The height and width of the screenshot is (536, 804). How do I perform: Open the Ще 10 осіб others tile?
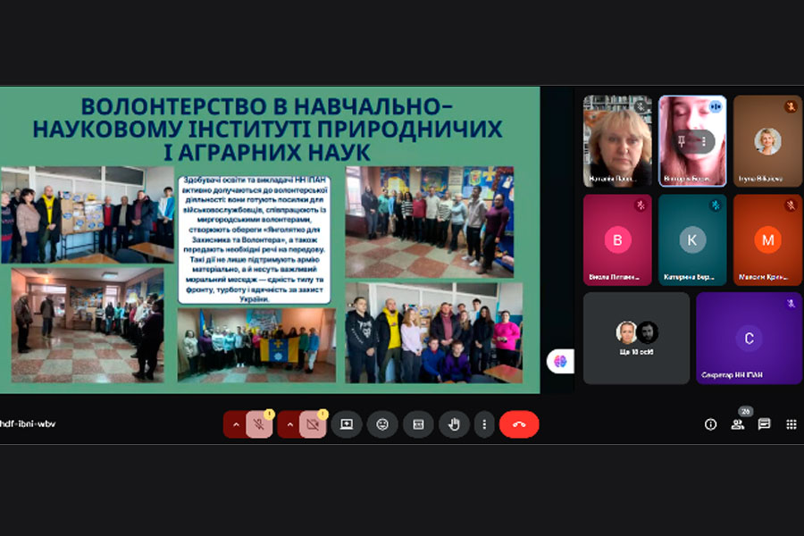(x=636, y=339)
